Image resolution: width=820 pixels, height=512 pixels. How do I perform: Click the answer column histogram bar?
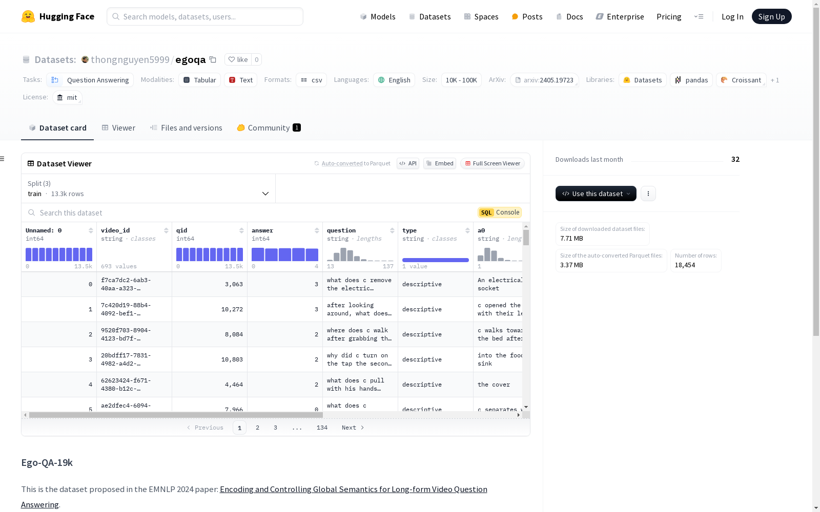(285, 254)
